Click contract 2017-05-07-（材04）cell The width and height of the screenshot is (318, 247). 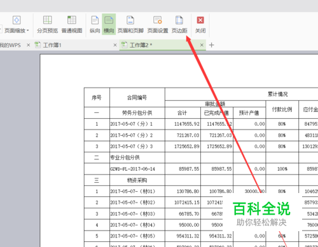(x=137, y=225)
